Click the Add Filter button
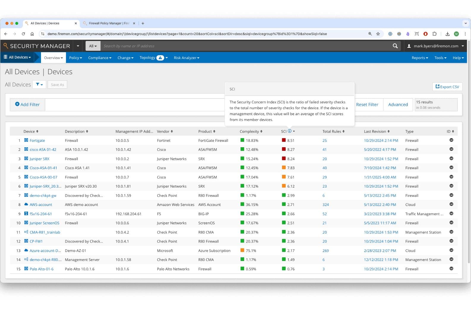This screenshot has width=471, height=314. point(27,104)
